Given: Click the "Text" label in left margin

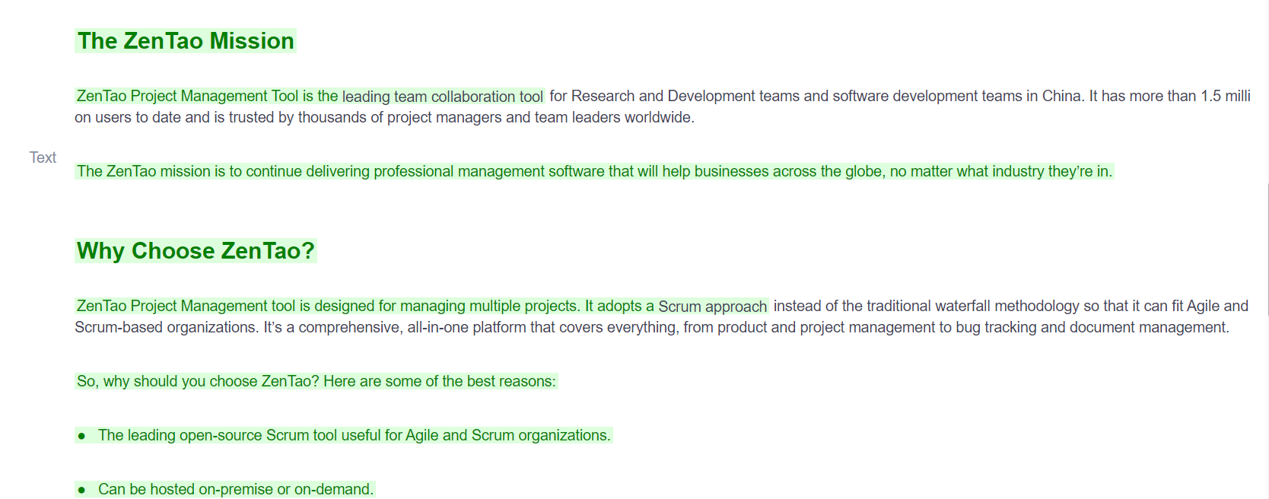Looking at the screenshot, I should (x=43, y=157).
